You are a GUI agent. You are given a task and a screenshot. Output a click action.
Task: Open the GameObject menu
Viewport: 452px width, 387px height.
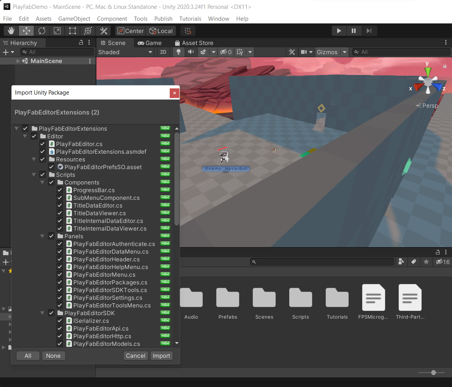[75, 19]
